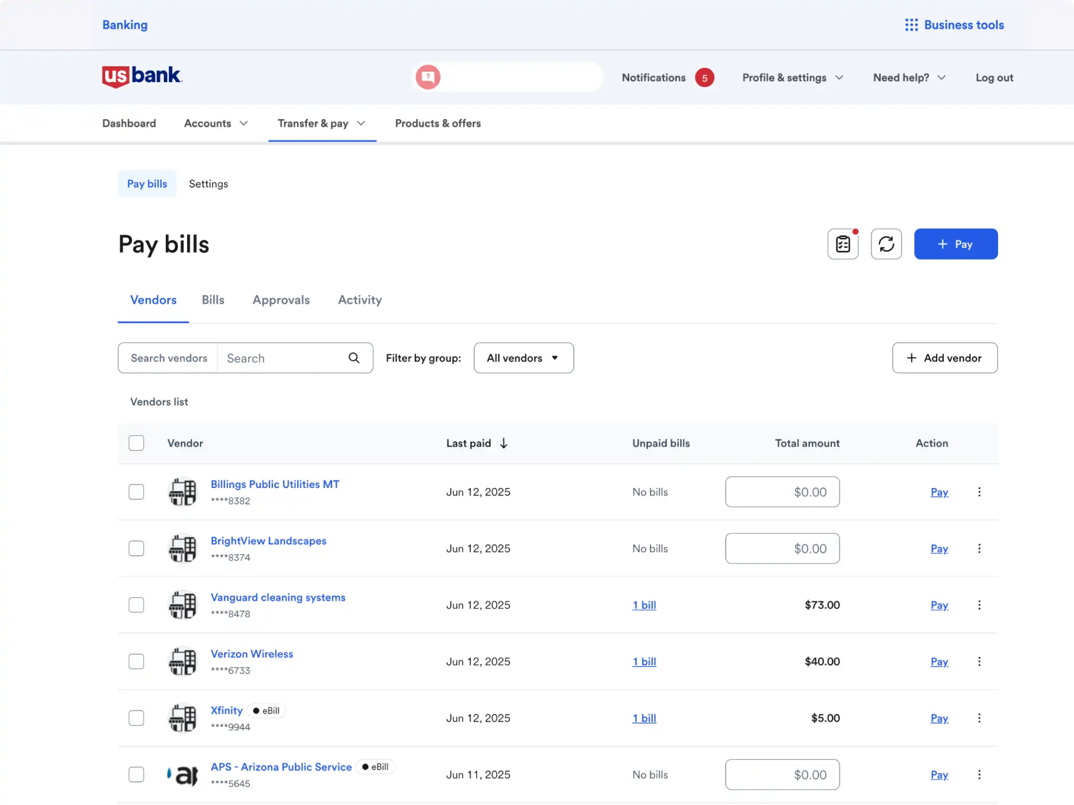Click the search magnifier icon

tap(354, 358)
